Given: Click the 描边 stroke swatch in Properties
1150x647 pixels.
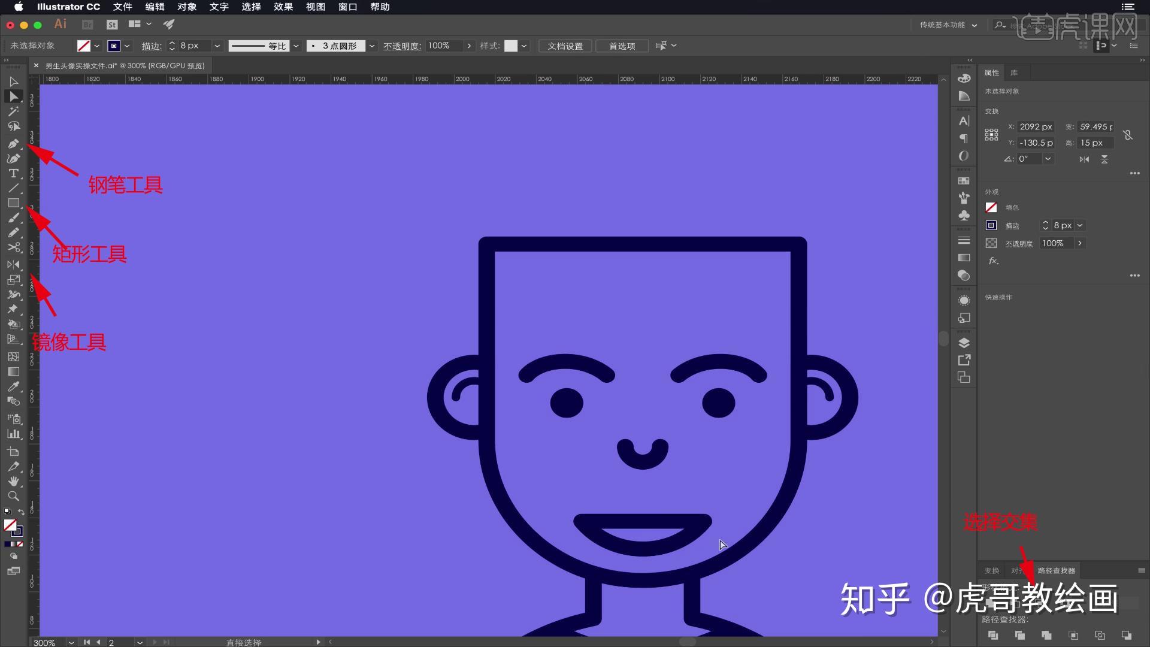Looking at the screenshot, I should tap(991, 225).
